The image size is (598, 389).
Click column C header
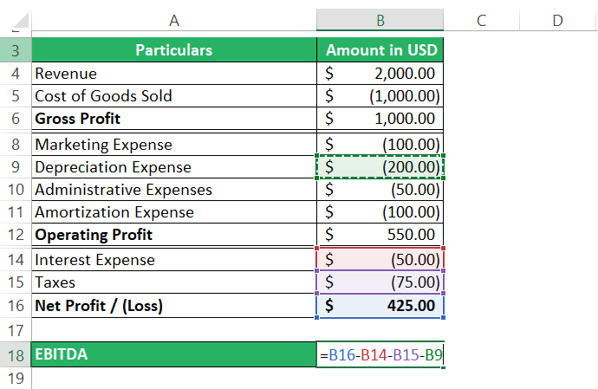479,19
